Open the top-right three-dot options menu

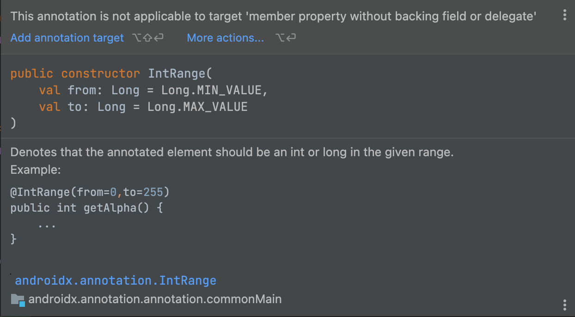click(565, 15)
